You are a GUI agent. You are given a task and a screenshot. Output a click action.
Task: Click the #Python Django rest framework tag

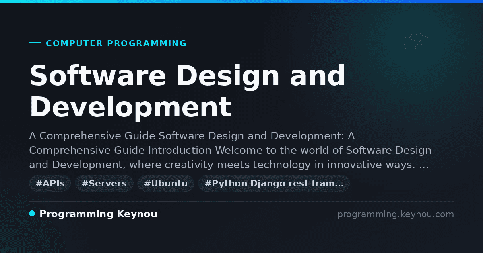pos(274,184)
